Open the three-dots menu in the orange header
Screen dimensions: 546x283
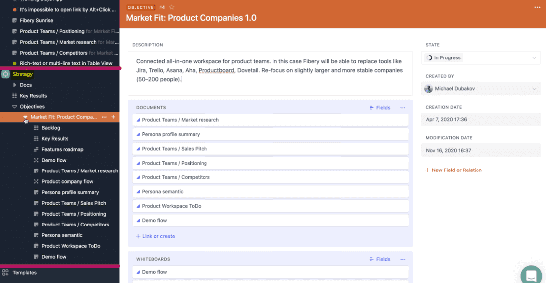click(537, 7)
